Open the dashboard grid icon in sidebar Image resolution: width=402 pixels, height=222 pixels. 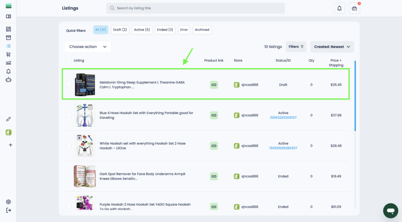pos(8,29)
